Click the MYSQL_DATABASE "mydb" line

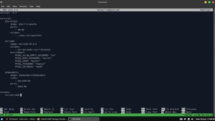point(29,67)
